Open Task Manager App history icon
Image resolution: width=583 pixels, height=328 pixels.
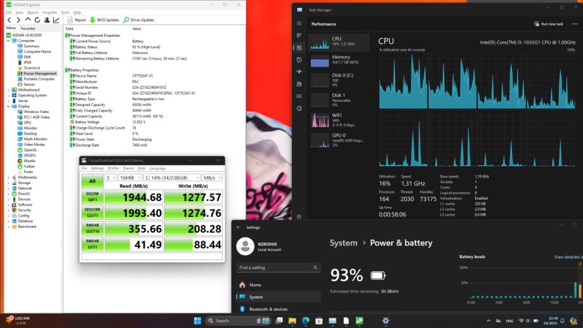pos(299,60)
